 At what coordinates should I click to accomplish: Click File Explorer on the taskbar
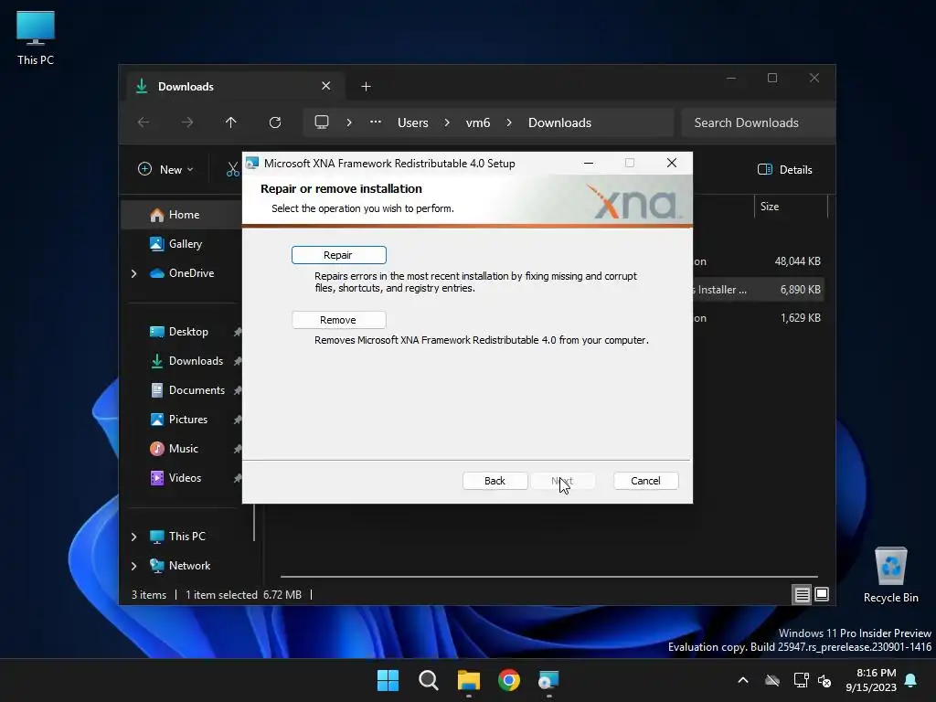tap(469, 680)
